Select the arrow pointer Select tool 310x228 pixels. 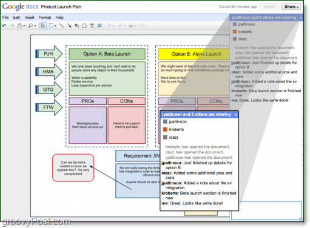point(43,25)
